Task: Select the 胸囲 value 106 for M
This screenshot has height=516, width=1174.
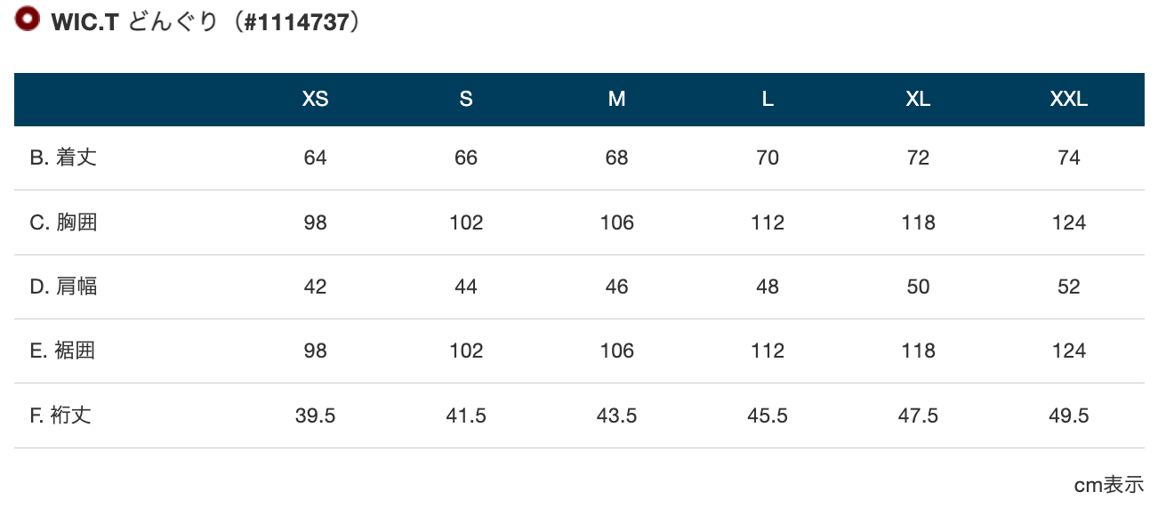Action: pyautogui.click(x=616, y=222)
